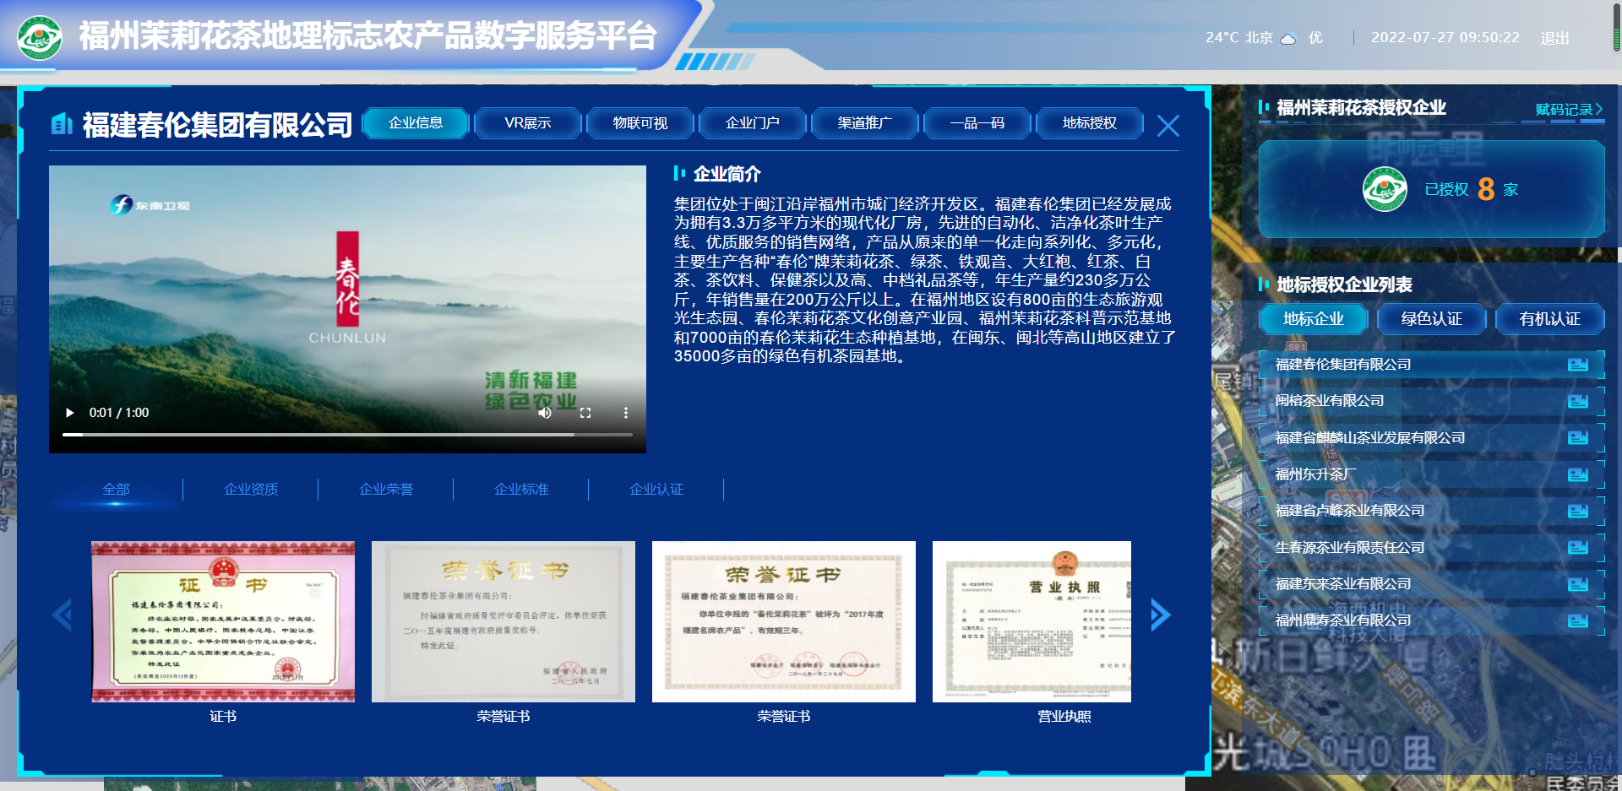
Task: Select the 一品一码 tab
Action: 977,123
